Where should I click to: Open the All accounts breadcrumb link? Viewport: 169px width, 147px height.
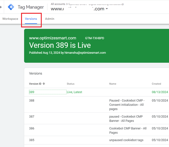point(58,4)
